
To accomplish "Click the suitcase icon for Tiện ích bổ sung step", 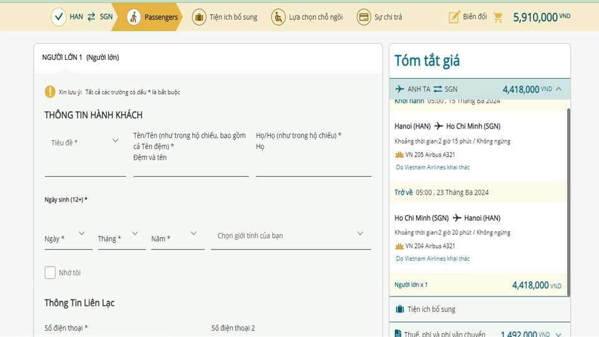I will tap(199, 17).
